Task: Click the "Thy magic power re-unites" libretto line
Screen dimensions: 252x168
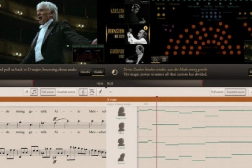Action: [165, 75]
